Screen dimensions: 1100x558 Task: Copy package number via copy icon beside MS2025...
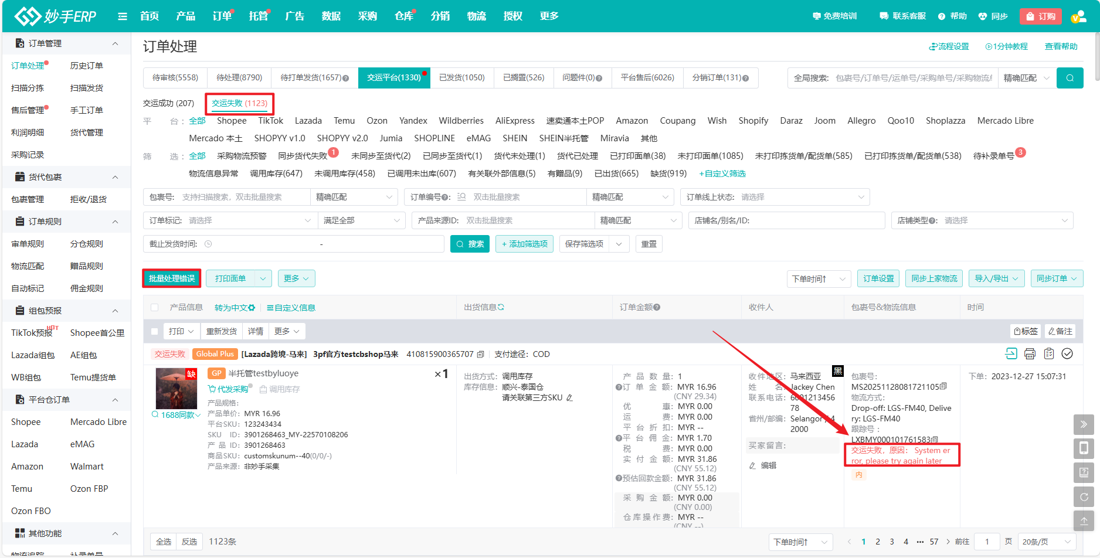[x=943, y=387]
